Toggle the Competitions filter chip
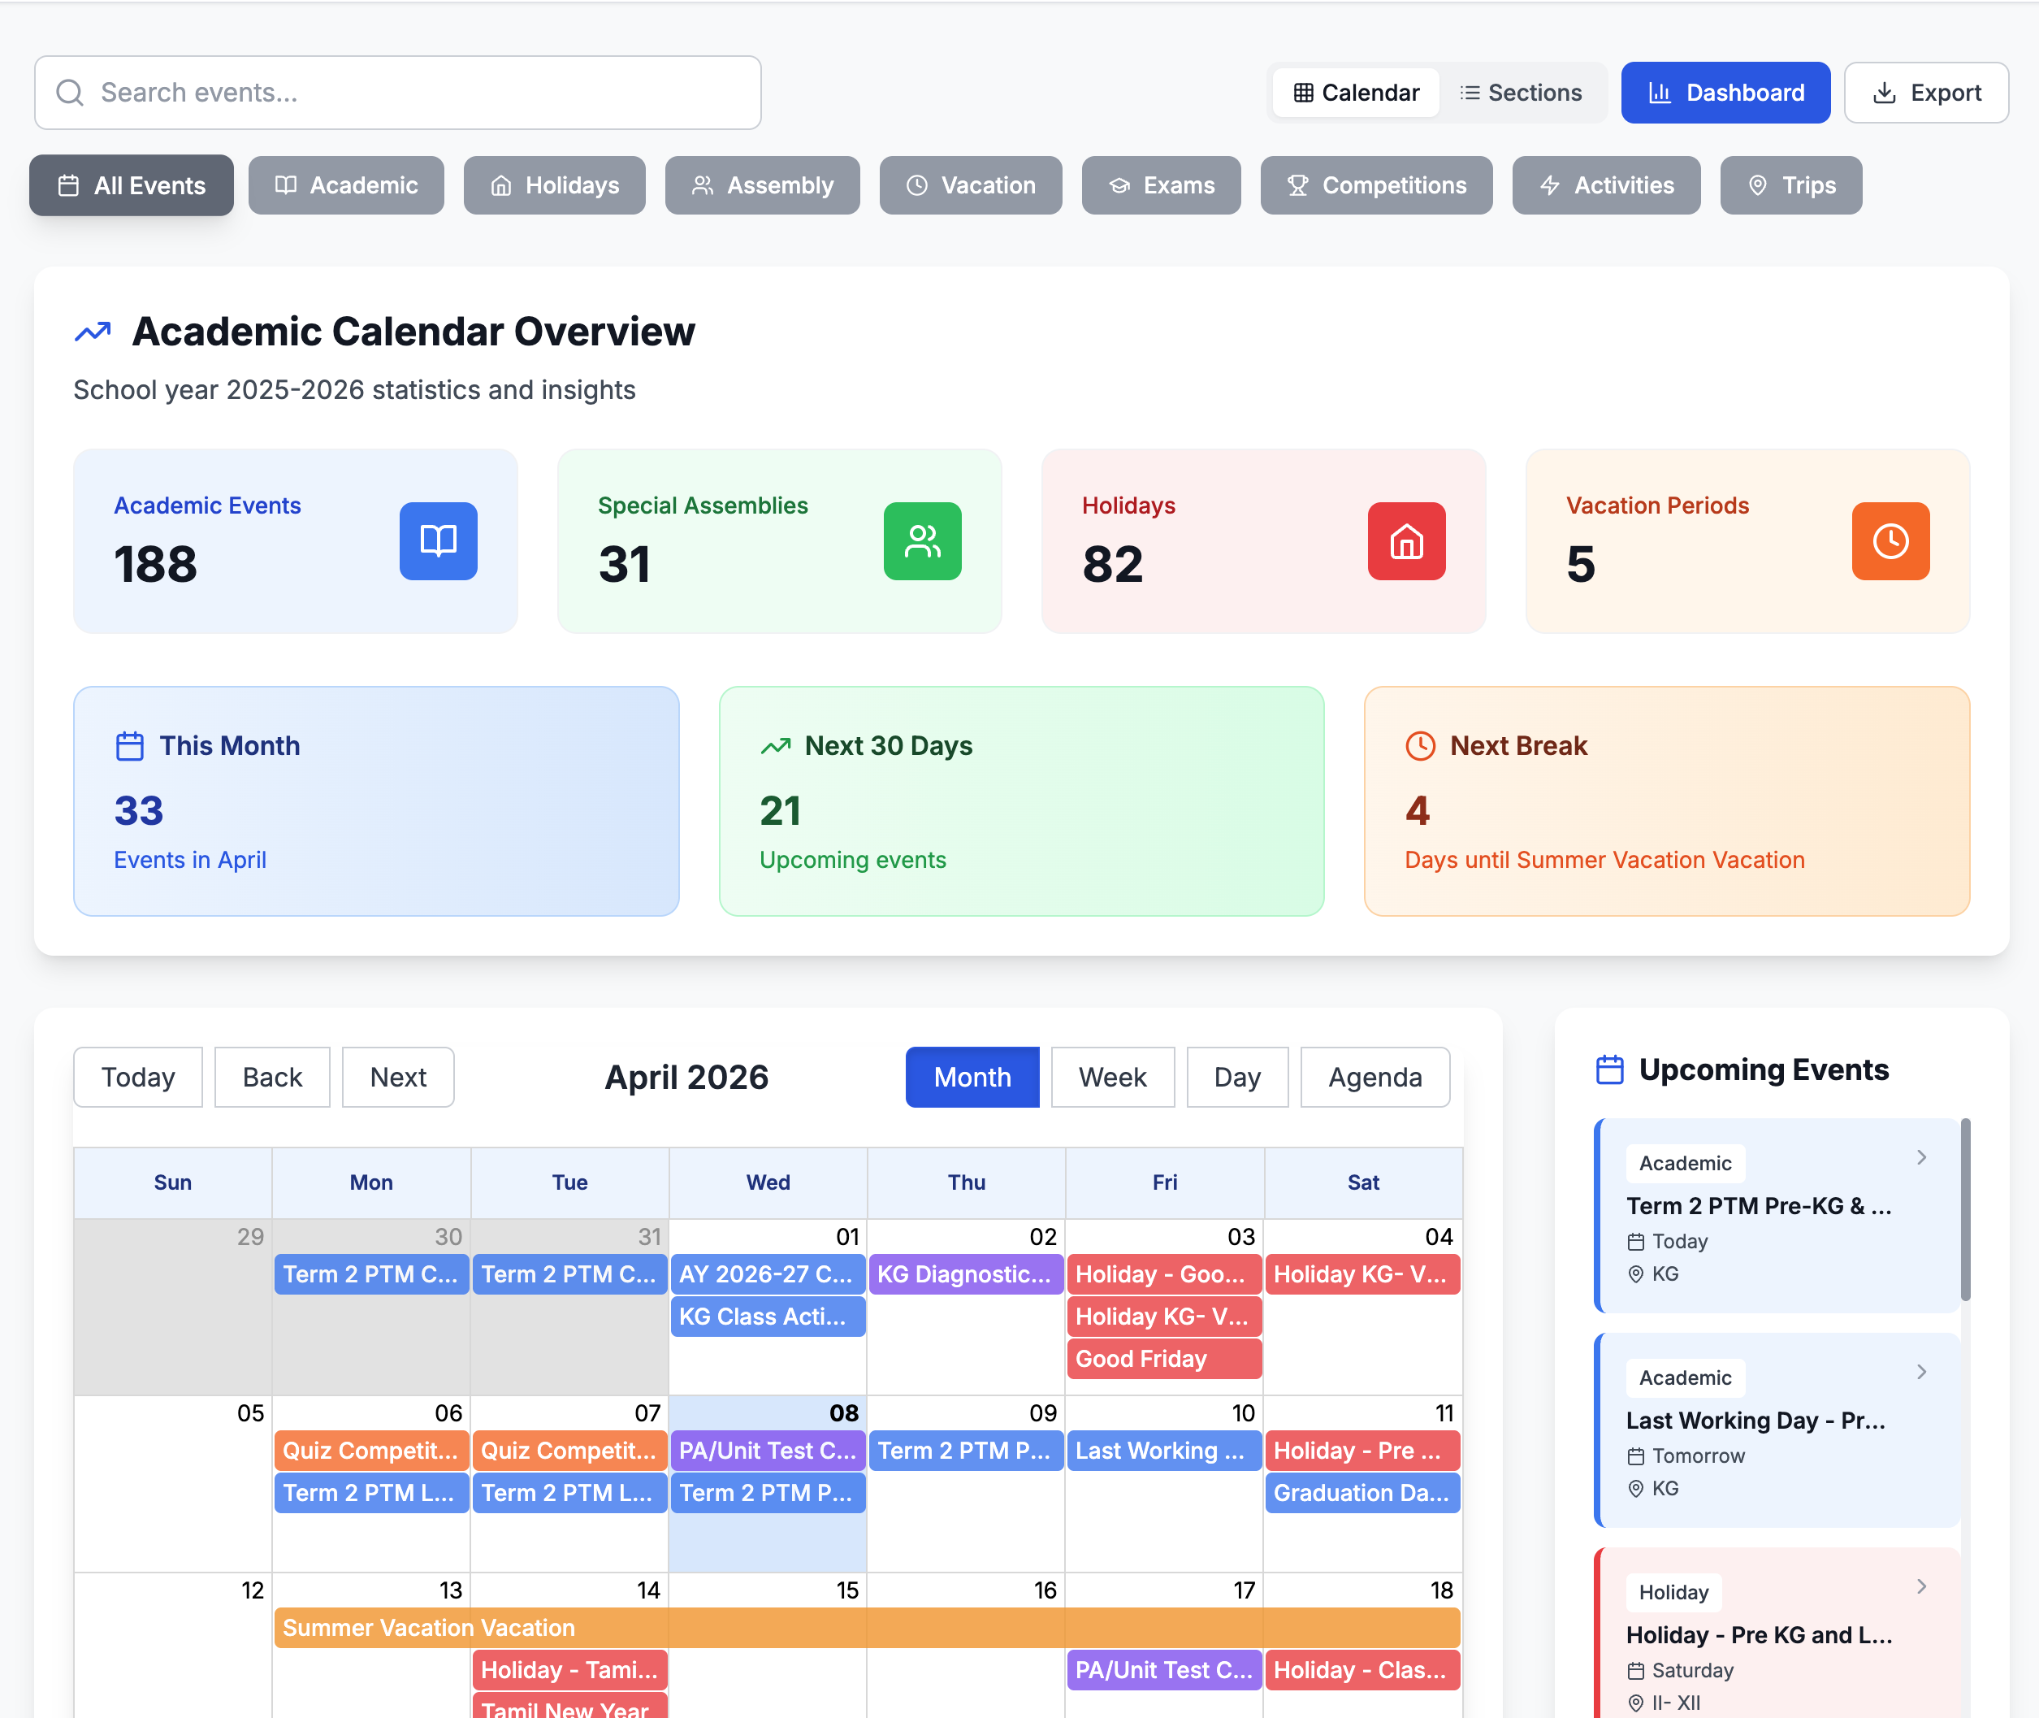This screenshot has height=1718, width=2039. click(x=1375, y=185)
